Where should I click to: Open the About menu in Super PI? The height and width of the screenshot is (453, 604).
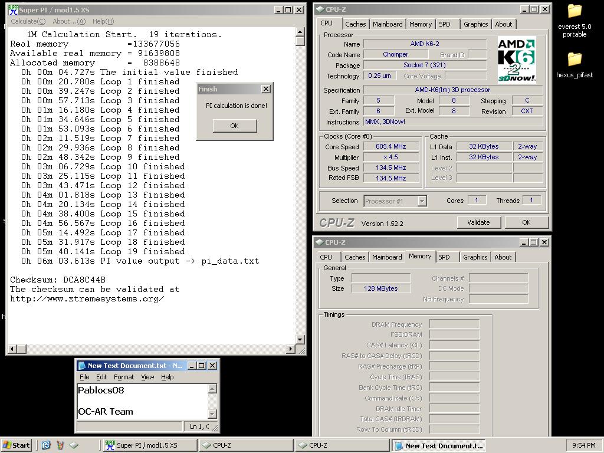[x=69, y=21]
